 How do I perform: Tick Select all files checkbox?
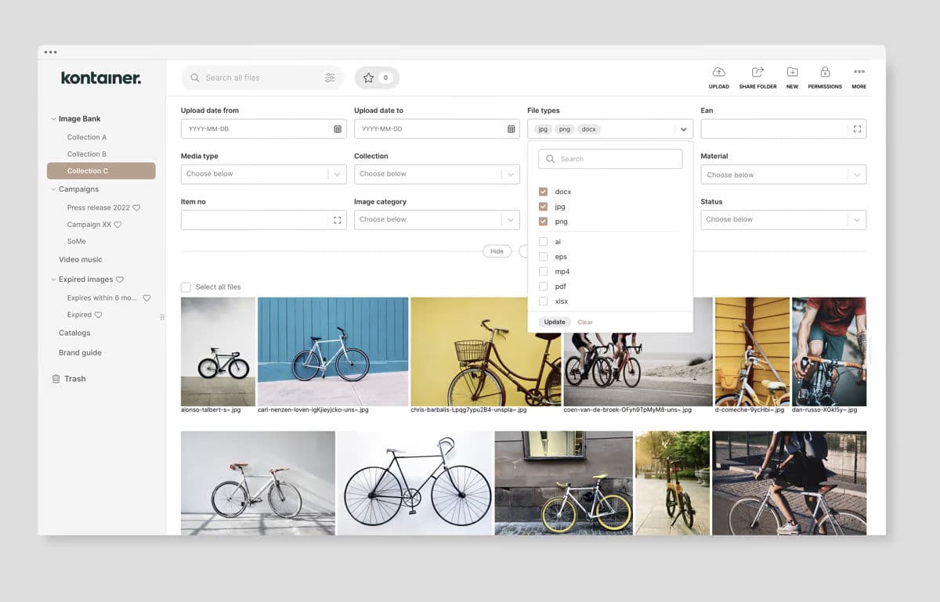pyautogui.click(x=186, y=287)
